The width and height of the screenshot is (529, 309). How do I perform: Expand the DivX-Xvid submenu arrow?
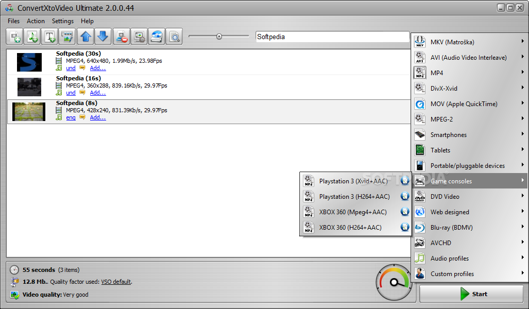(523, 88)
